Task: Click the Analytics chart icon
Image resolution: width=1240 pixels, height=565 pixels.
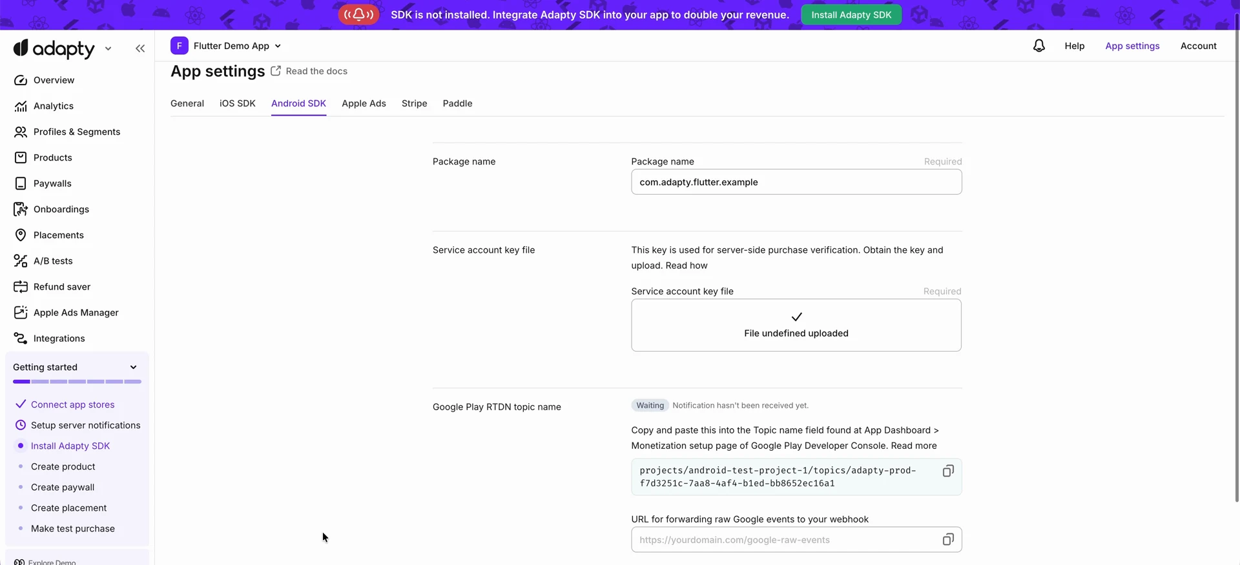Action: tap(21, 106)
